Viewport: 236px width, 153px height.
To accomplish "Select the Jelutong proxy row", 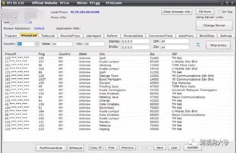I will [x=118, y=65].
